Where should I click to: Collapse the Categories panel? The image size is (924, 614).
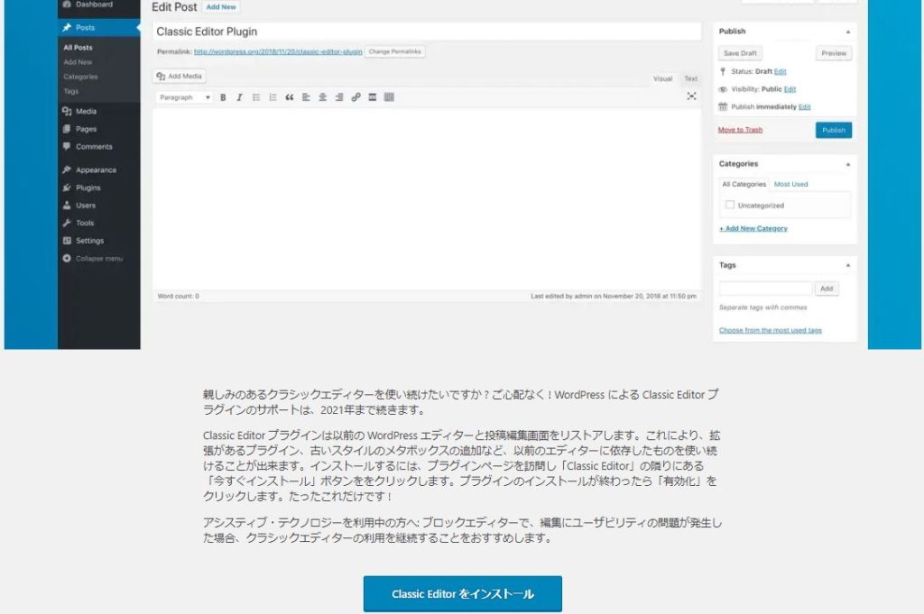(x=848, y=164)
